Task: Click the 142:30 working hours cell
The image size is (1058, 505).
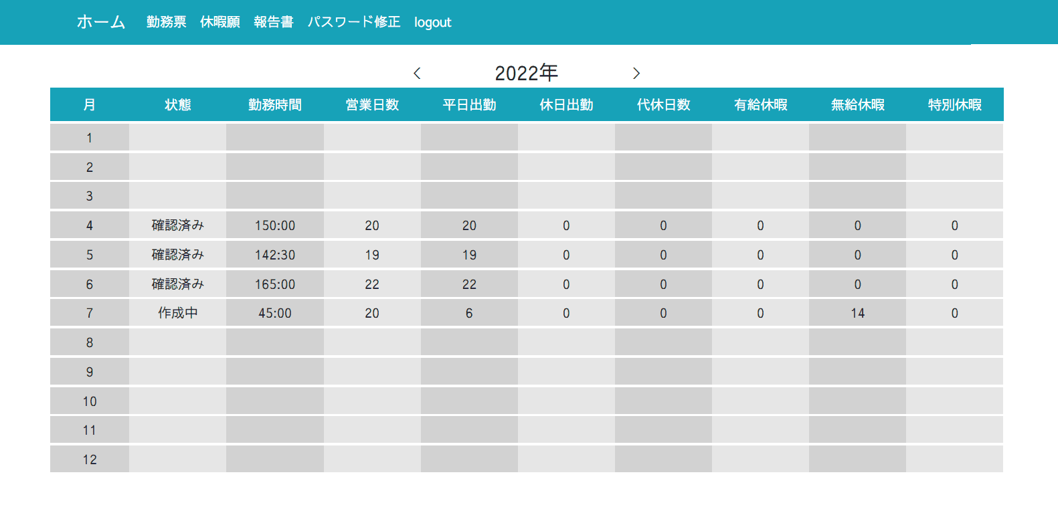Action: 275,255
